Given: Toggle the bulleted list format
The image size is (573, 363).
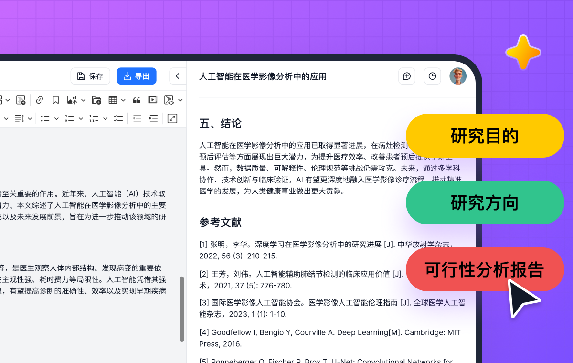Looking at the screenshot, I should coord(45,118).
